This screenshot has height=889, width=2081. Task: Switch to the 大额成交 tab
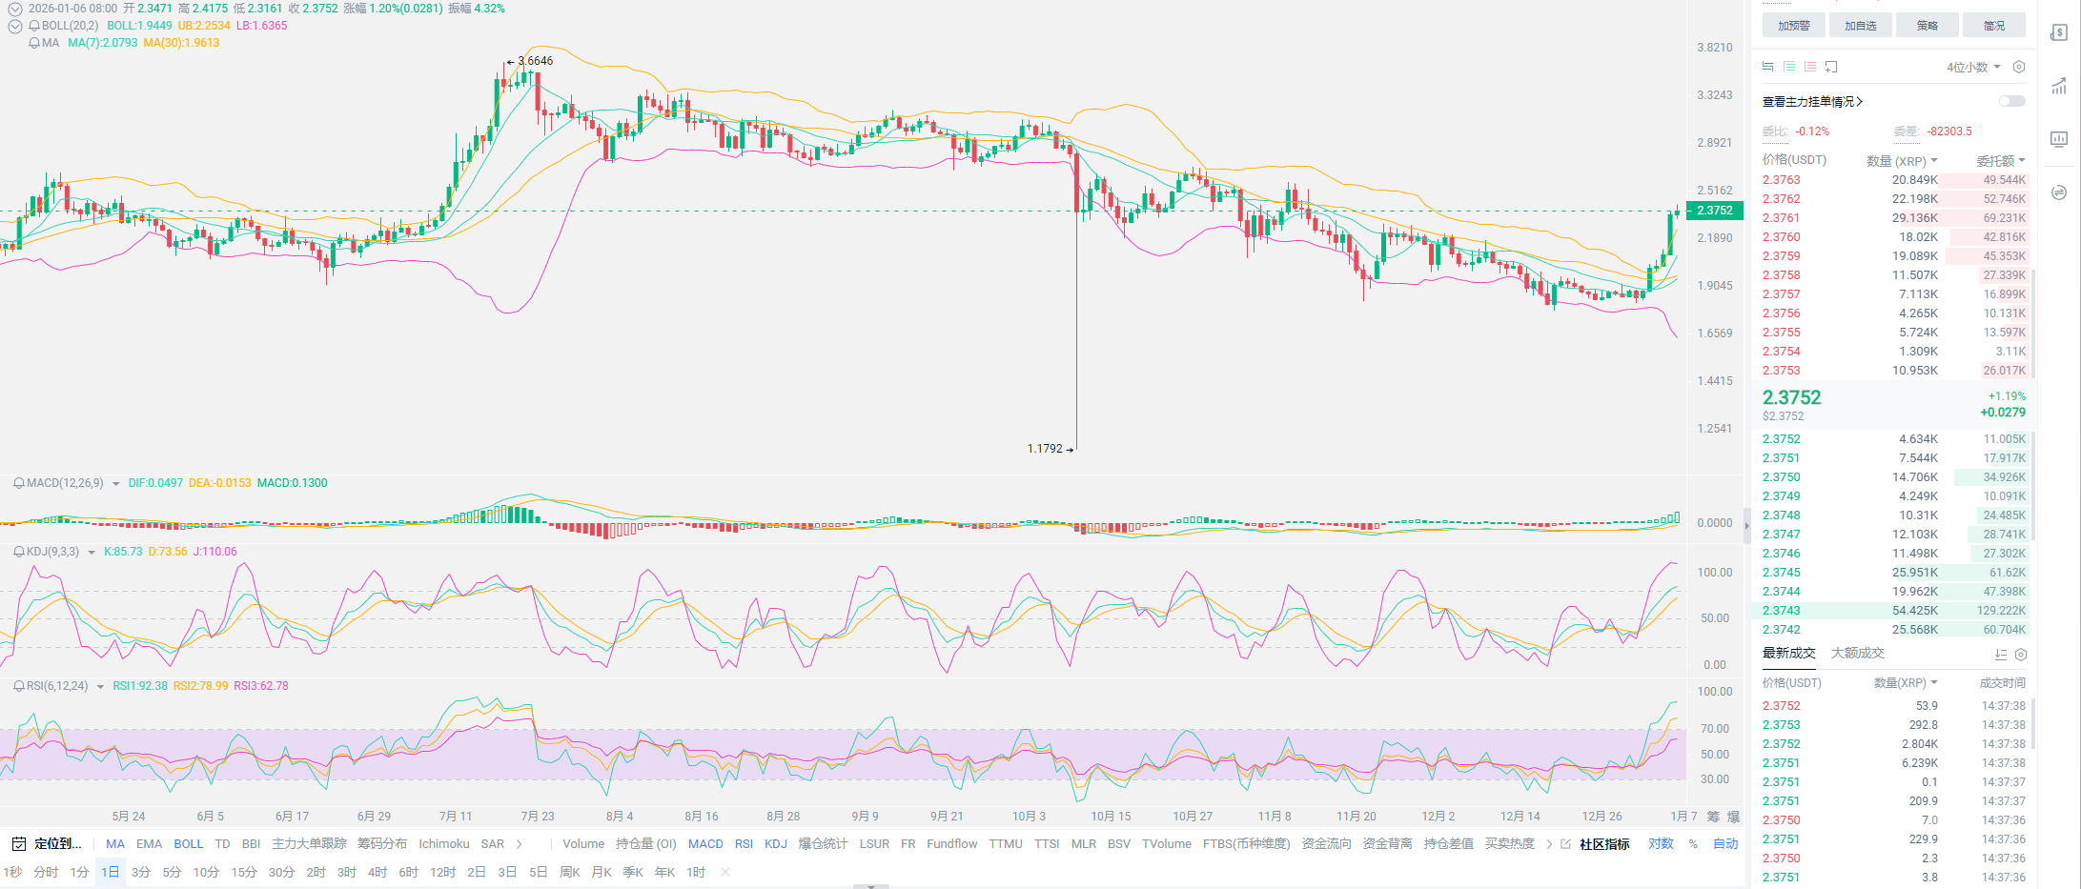(1857, 654)
